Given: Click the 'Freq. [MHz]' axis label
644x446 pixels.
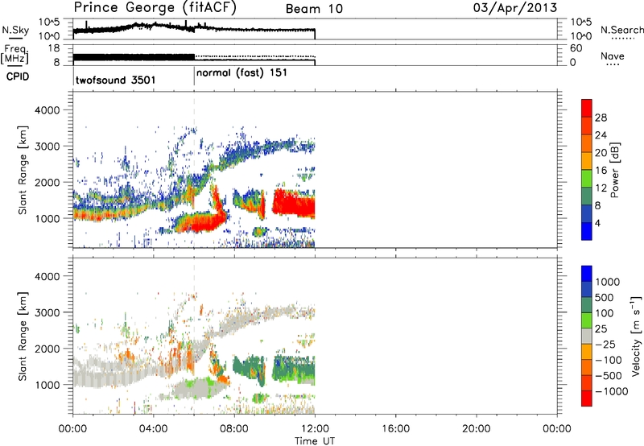Looking at the screenshot, I should 15,54.
